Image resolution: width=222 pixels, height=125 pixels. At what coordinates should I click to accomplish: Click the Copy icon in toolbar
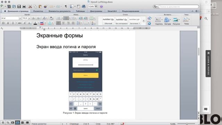point(35,7)
